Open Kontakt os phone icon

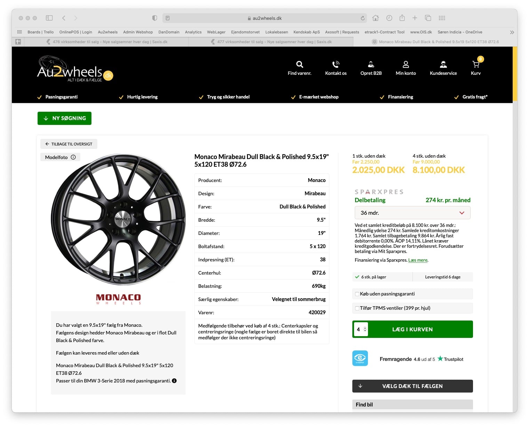[x=336, y=65]
